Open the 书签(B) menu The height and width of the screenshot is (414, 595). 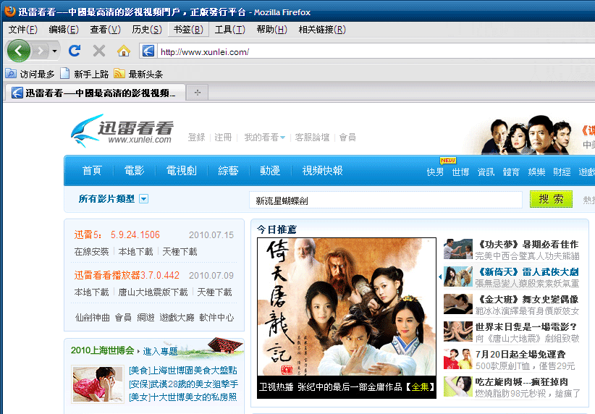point(188,30)
